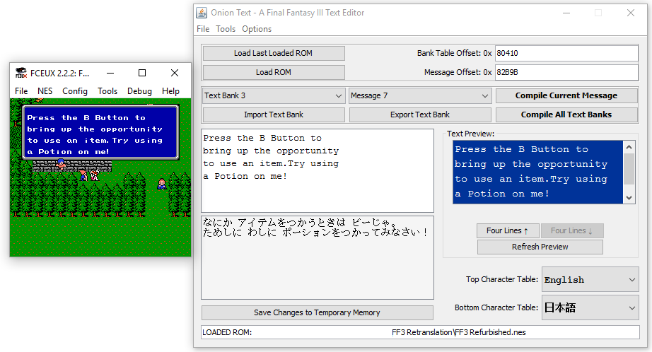Click the FCEUX game dialogue box
652x352 pixels.
tap(100, 133)
